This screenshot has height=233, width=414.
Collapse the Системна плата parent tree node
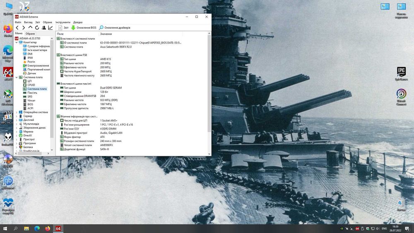click(x=17, y=77)
